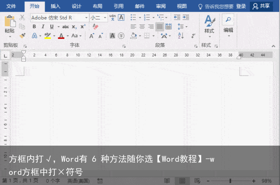Collapse the ribbon with up chevron
Screen dimensions: 280x185
(x=273, y=46)
